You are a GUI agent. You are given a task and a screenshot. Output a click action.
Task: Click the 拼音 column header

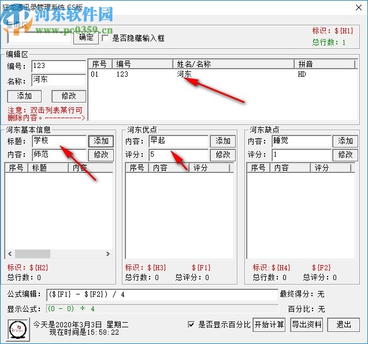[325, 64]
